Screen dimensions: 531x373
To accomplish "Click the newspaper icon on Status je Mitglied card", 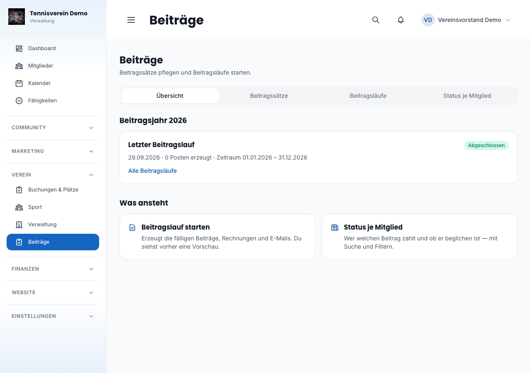I will tap(335, 228).
